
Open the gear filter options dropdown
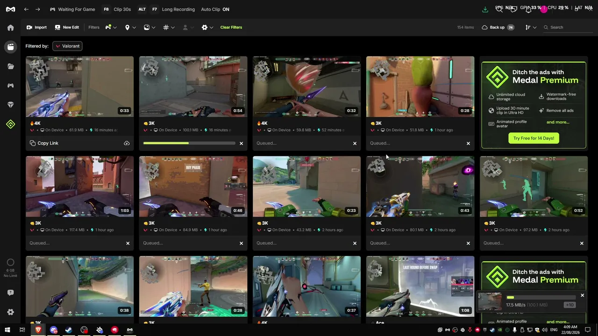click(207, 28)
